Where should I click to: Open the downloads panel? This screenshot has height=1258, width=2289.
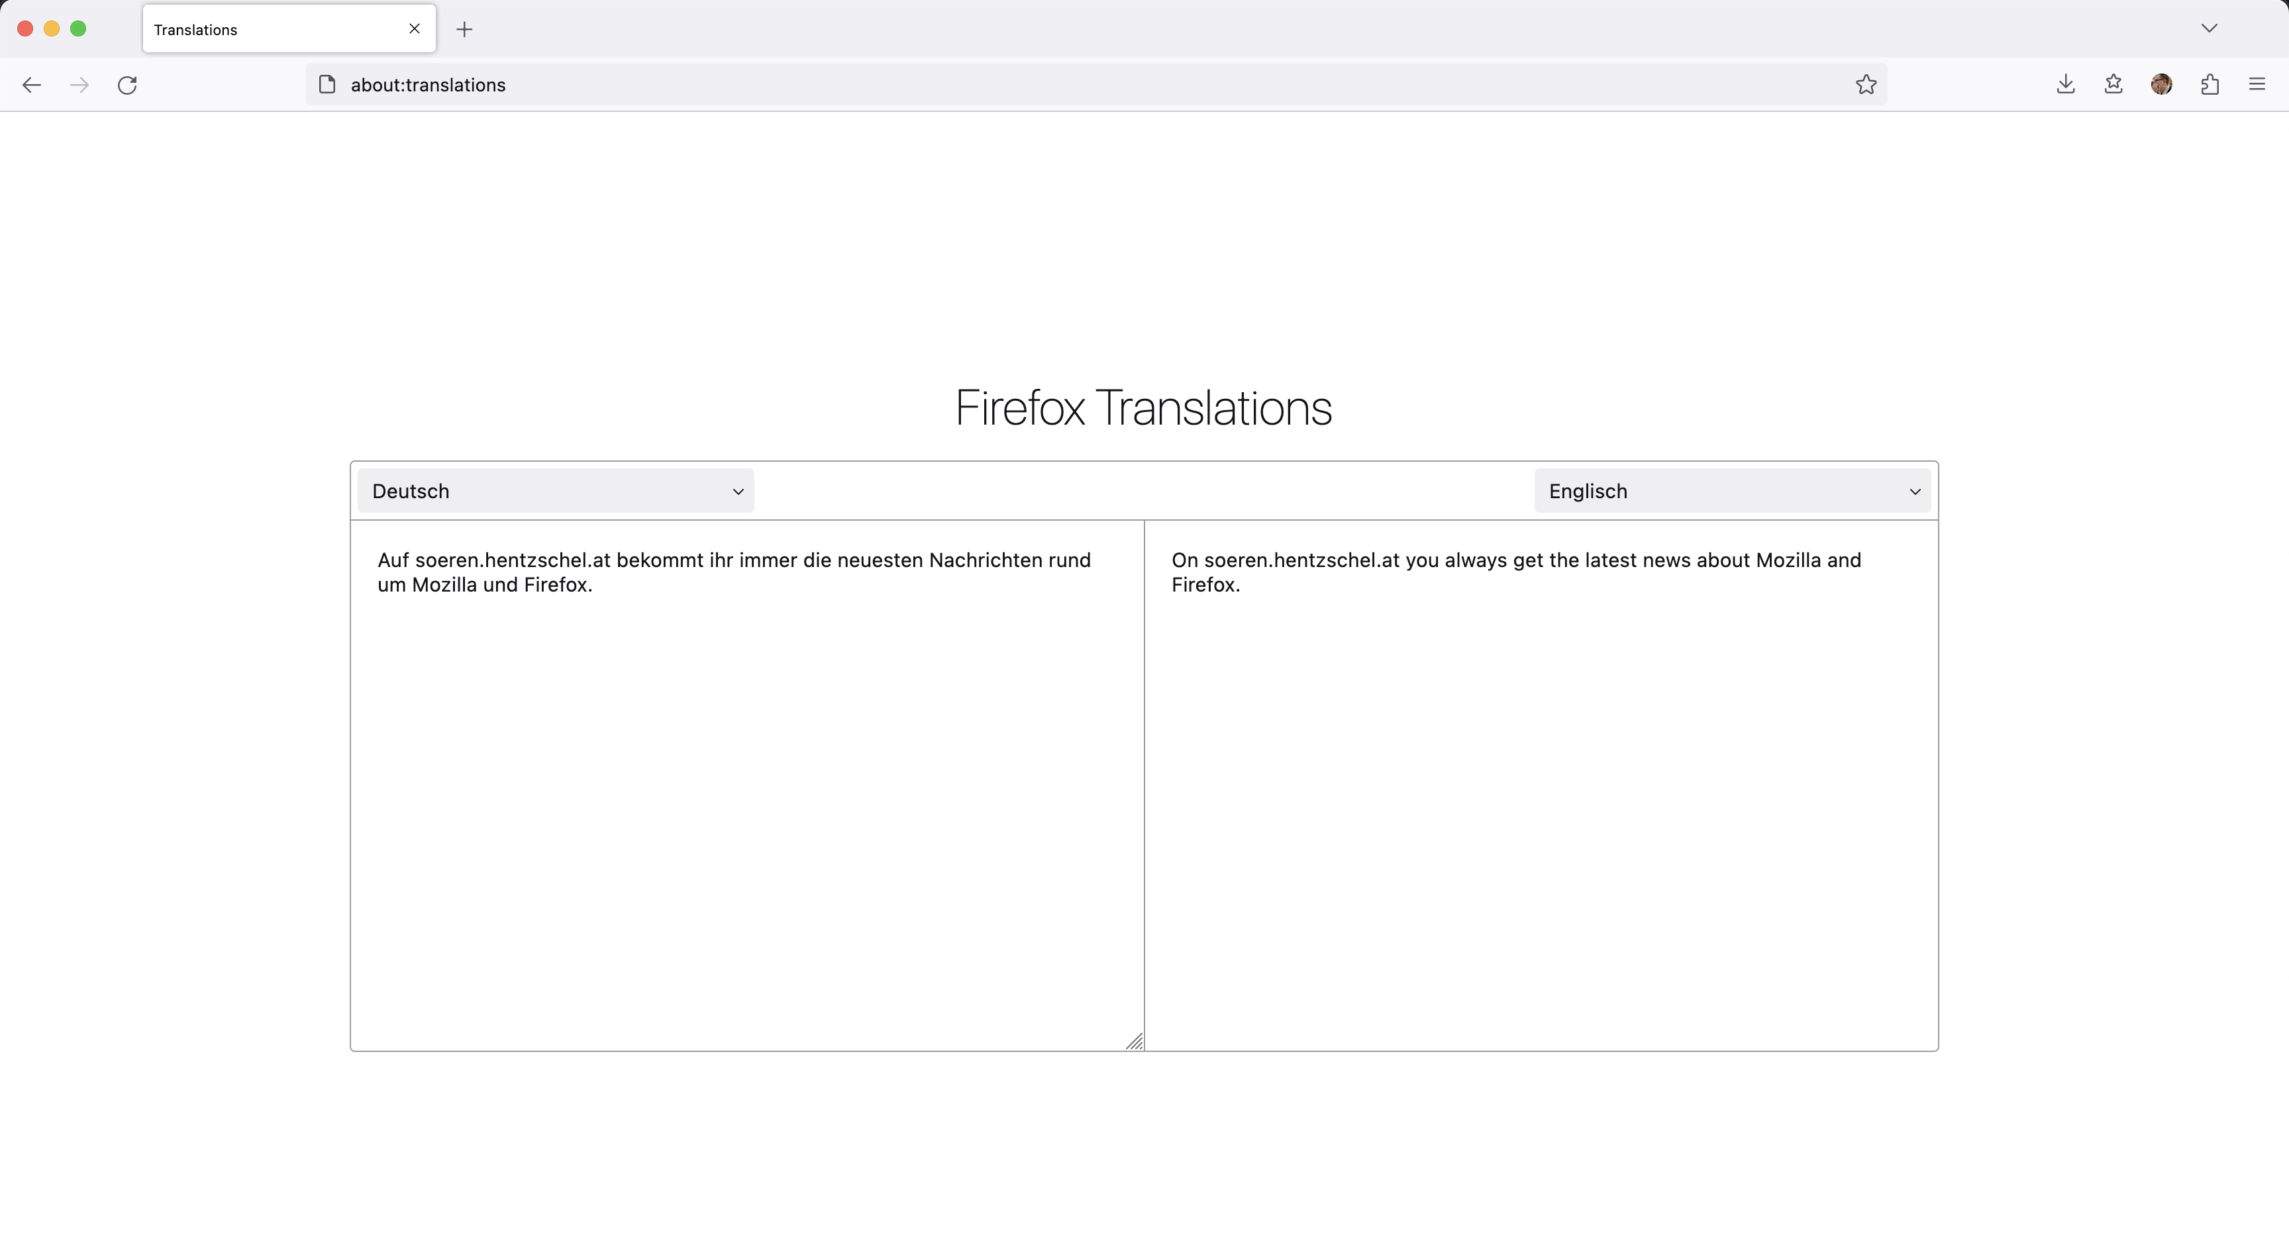coord(2065,84)
